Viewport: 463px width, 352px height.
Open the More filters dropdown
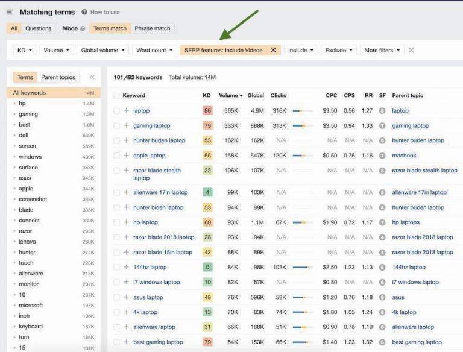click(x=382, y=50)
